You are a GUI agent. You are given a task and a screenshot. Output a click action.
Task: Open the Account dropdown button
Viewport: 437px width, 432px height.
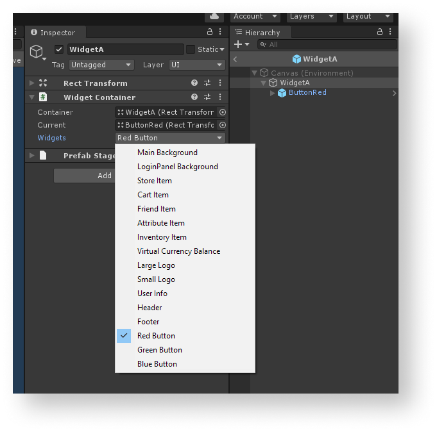255,16
